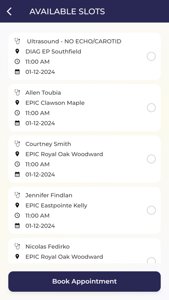
Task: Click the Available Slots header title
Action: tap(67, 12)
